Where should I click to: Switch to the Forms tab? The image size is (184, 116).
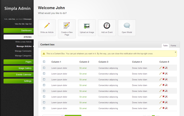click(x=173, y=45)
